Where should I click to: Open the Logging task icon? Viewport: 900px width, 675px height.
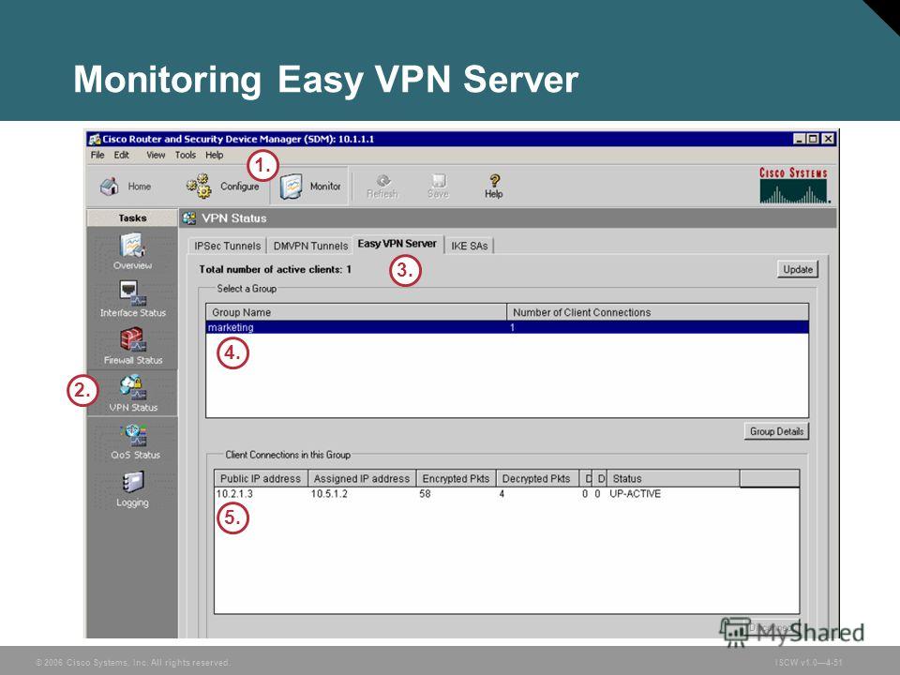tap(132, 482)
